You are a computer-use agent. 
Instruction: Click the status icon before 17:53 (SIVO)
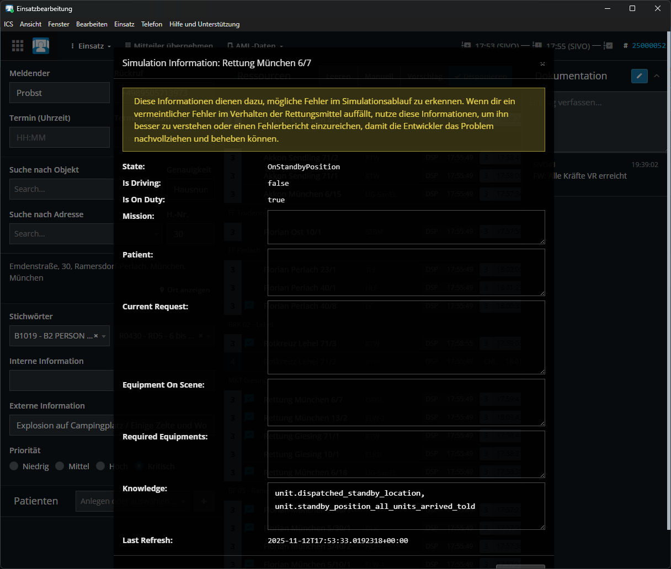pyautogui.click(x=466, y=46)
